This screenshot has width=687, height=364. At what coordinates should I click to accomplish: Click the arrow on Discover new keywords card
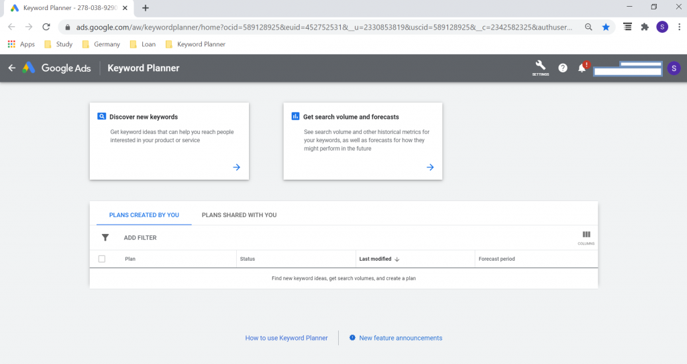(237, 167)
